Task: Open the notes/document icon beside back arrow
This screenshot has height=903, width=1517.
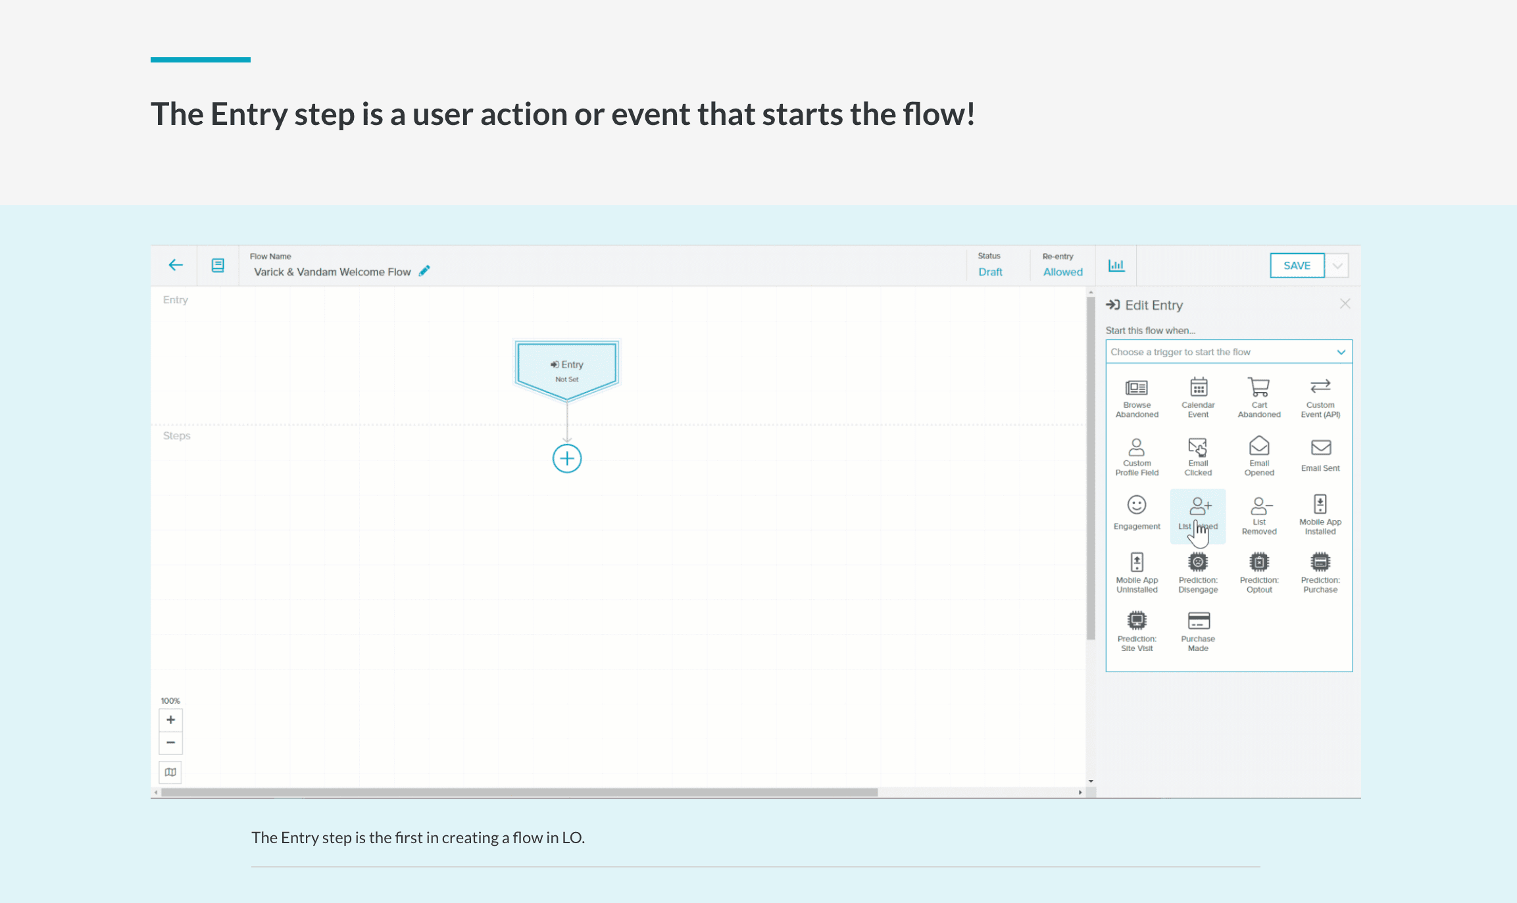Action: point(218,265)
